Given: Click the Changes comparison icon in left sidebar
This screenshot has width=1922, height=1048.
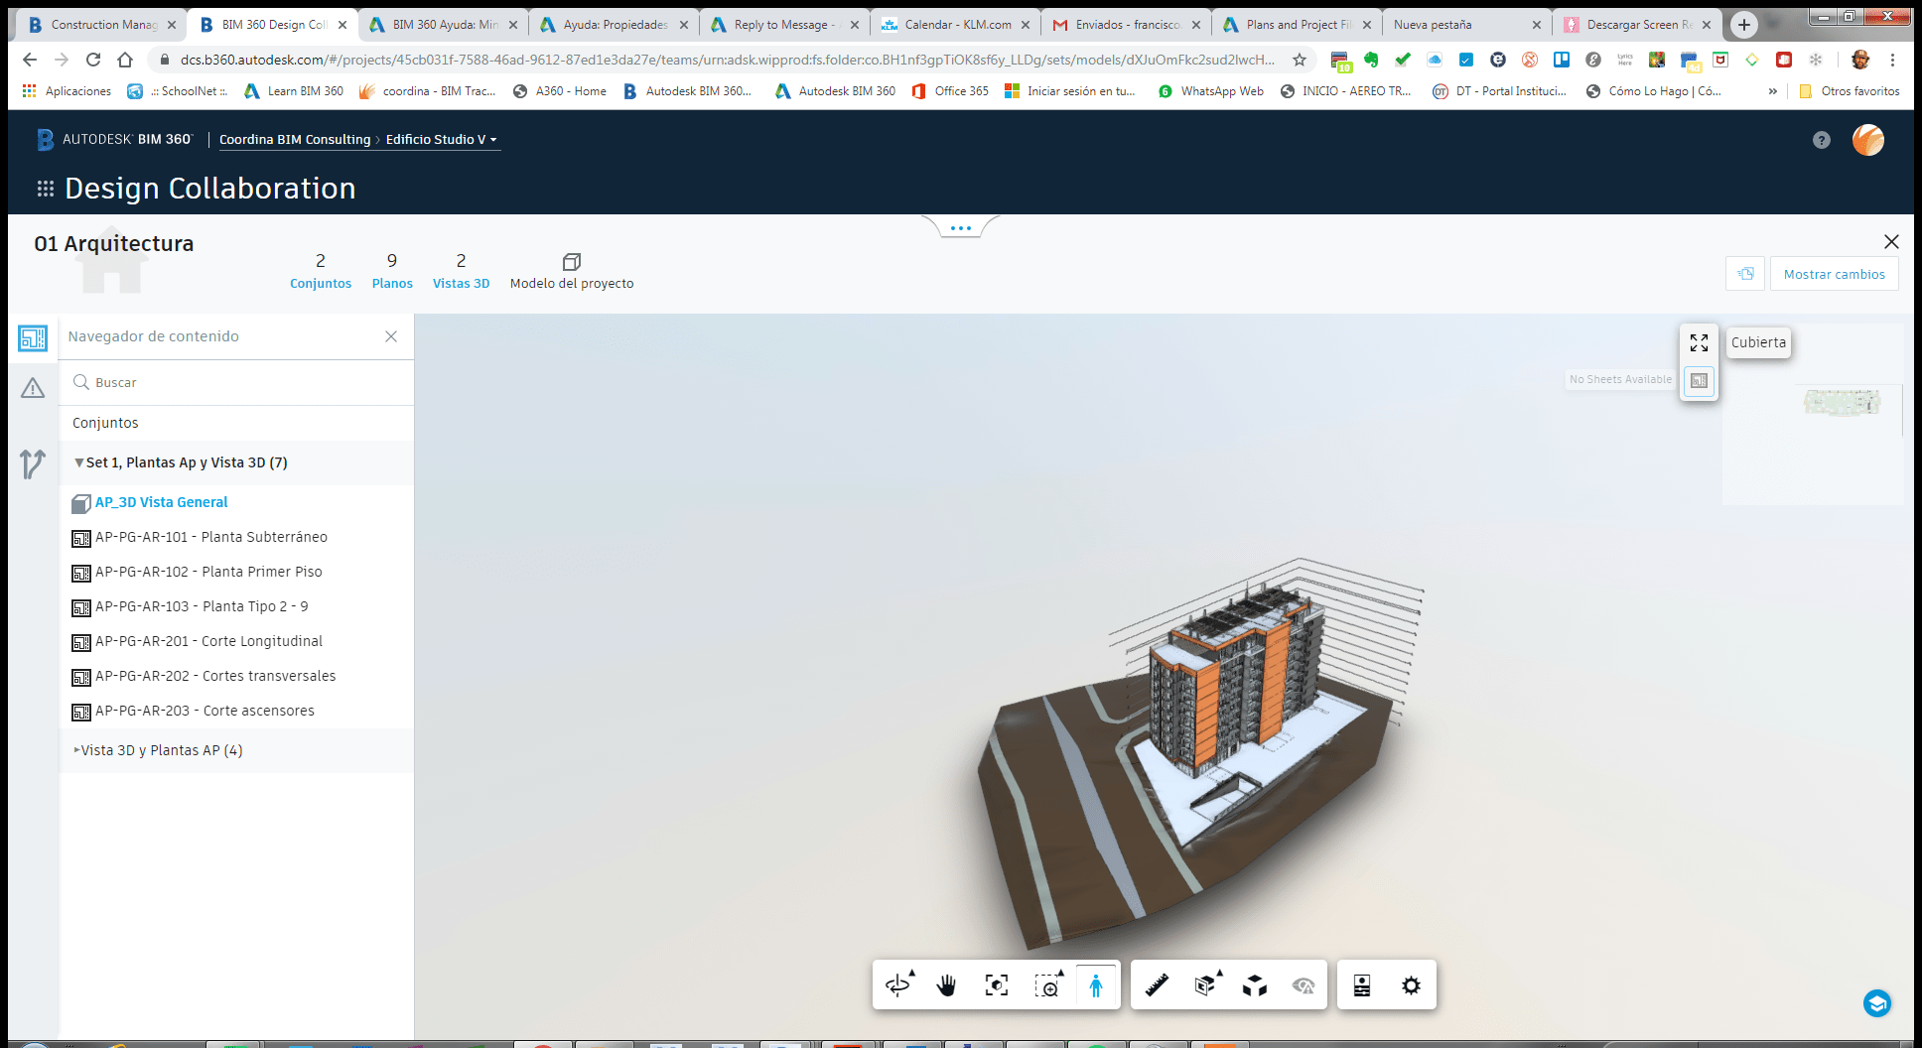Looking at the screenshot, I should click(x=33, y=463).
